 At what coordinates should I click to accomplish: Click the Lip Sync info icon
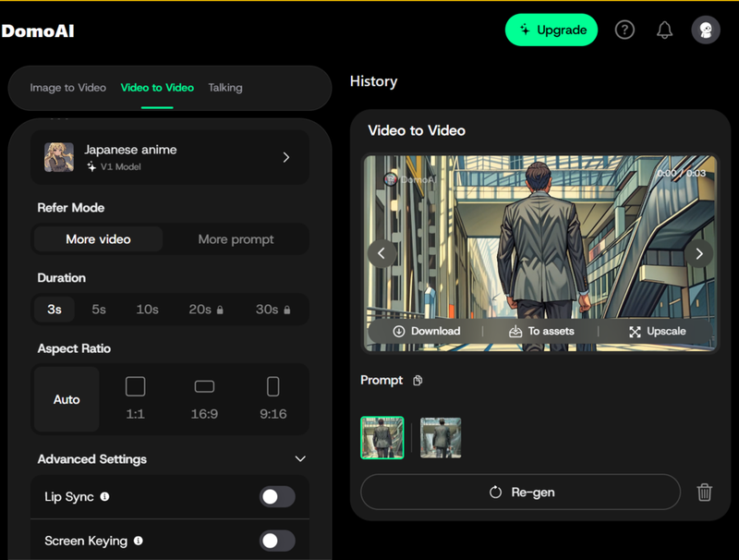tap(104, 497)
